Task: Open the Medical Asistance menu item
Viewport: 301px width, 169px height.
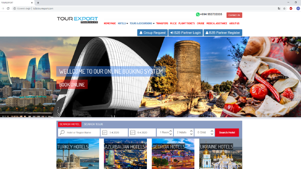Action: [x=217, y=23]
